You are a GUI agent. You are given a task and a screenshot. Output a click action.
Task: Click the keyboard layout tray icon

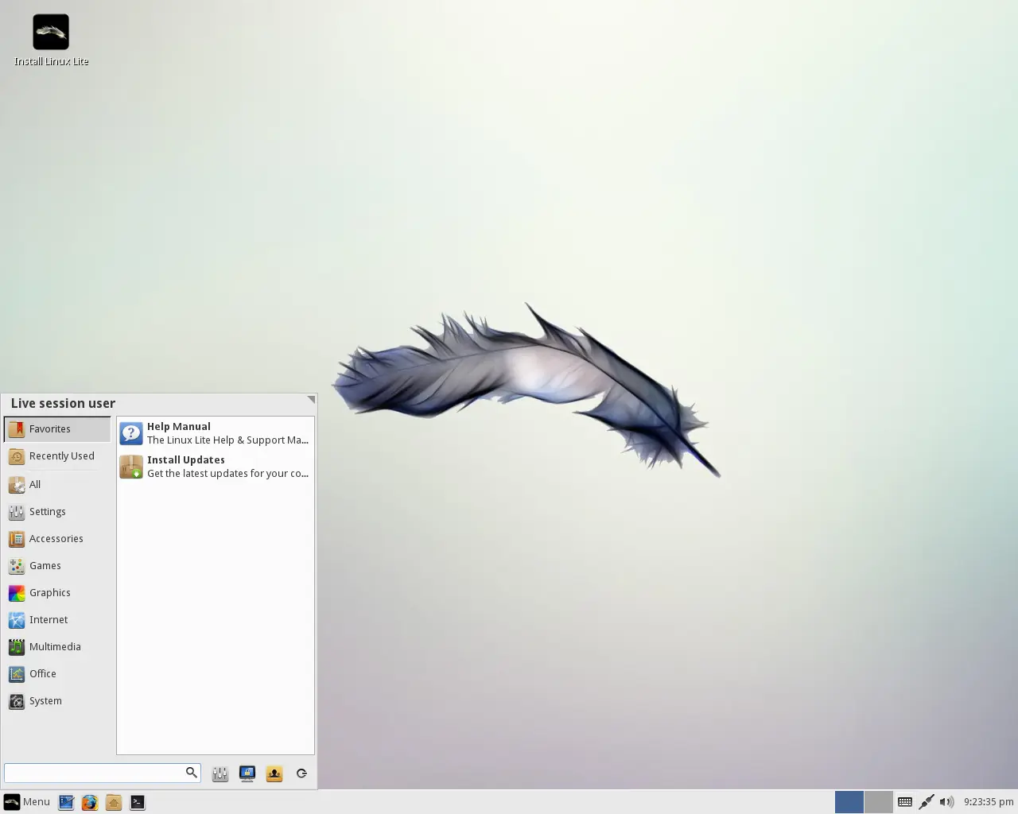(905, 802)
